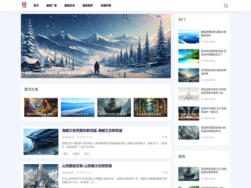Click clock icon beside date 2024-09-30
The height and width of the screenshot is (188, 251).
(202, 118)
